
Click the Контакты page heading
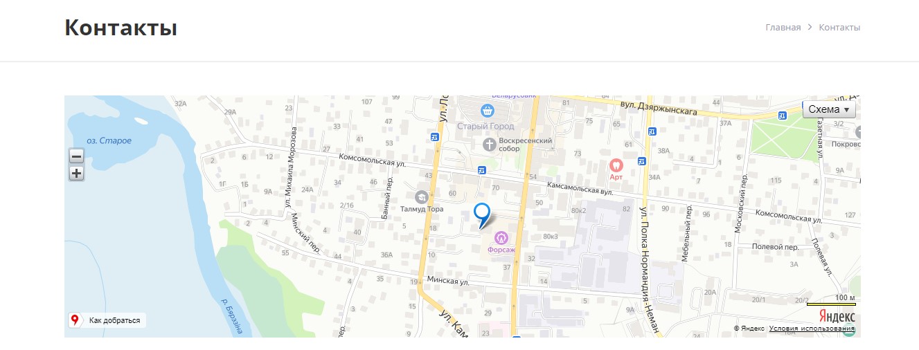pyautogui.click(x=121, y=28)
